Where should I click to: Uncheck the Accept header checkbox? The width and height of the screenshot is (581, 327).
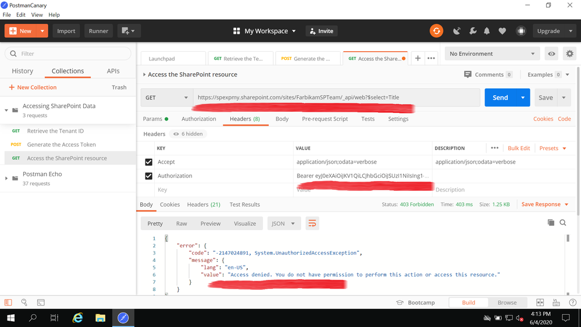[x=148, y=162]
